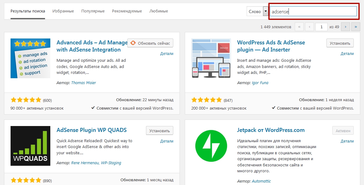The image size is (364, 185).
Task: Open the Advanced Ads plugin thumbnail
Action: coord(30,58)
